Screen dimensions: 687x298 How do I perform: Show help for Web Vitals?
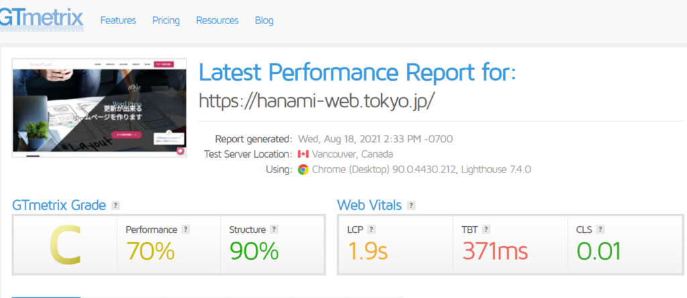[x=411, y=205]
